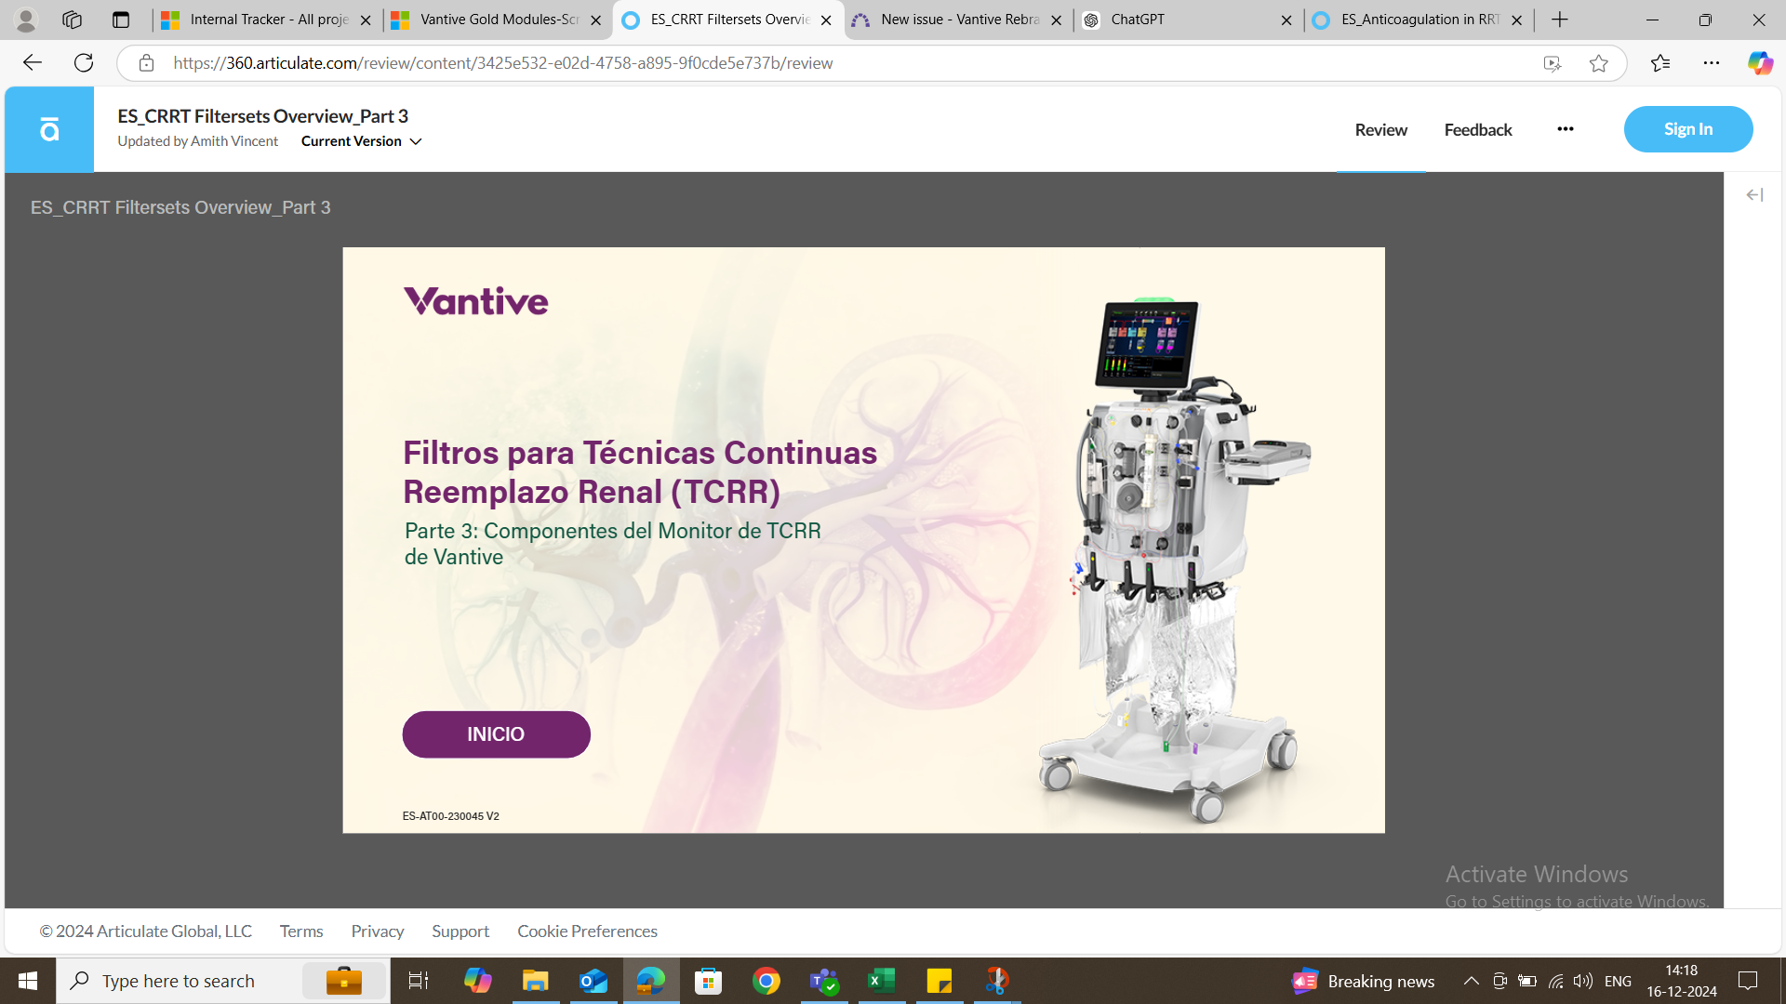Open Microsoft Teams from the taskbar

(824, 981)
